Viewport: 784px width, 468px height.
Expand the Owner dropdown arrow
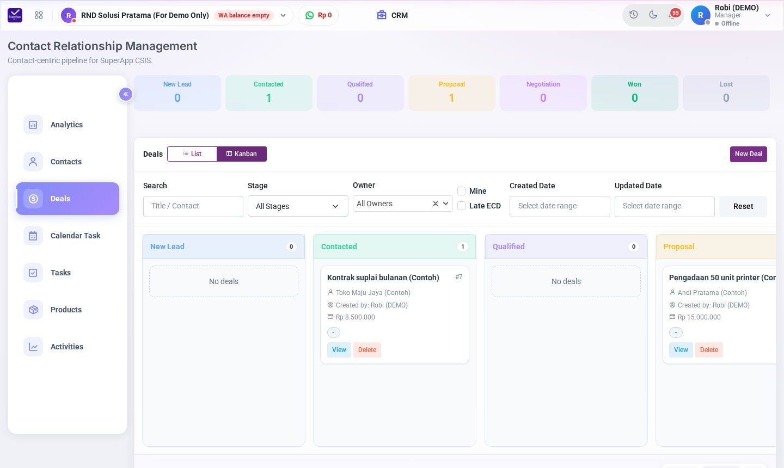click(x=446, y=204)
